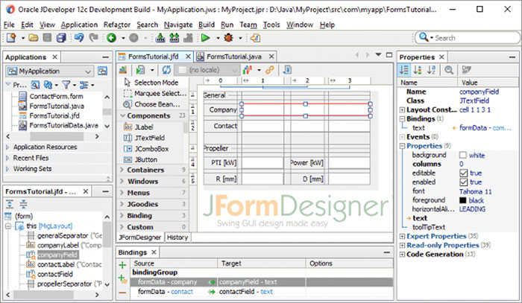The image size is (522, 303).
Task: Click the black foreground color swatch
Action: tap(463, 200)
